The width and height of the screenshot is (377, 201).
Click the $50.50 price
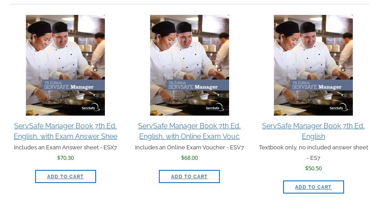313,168
